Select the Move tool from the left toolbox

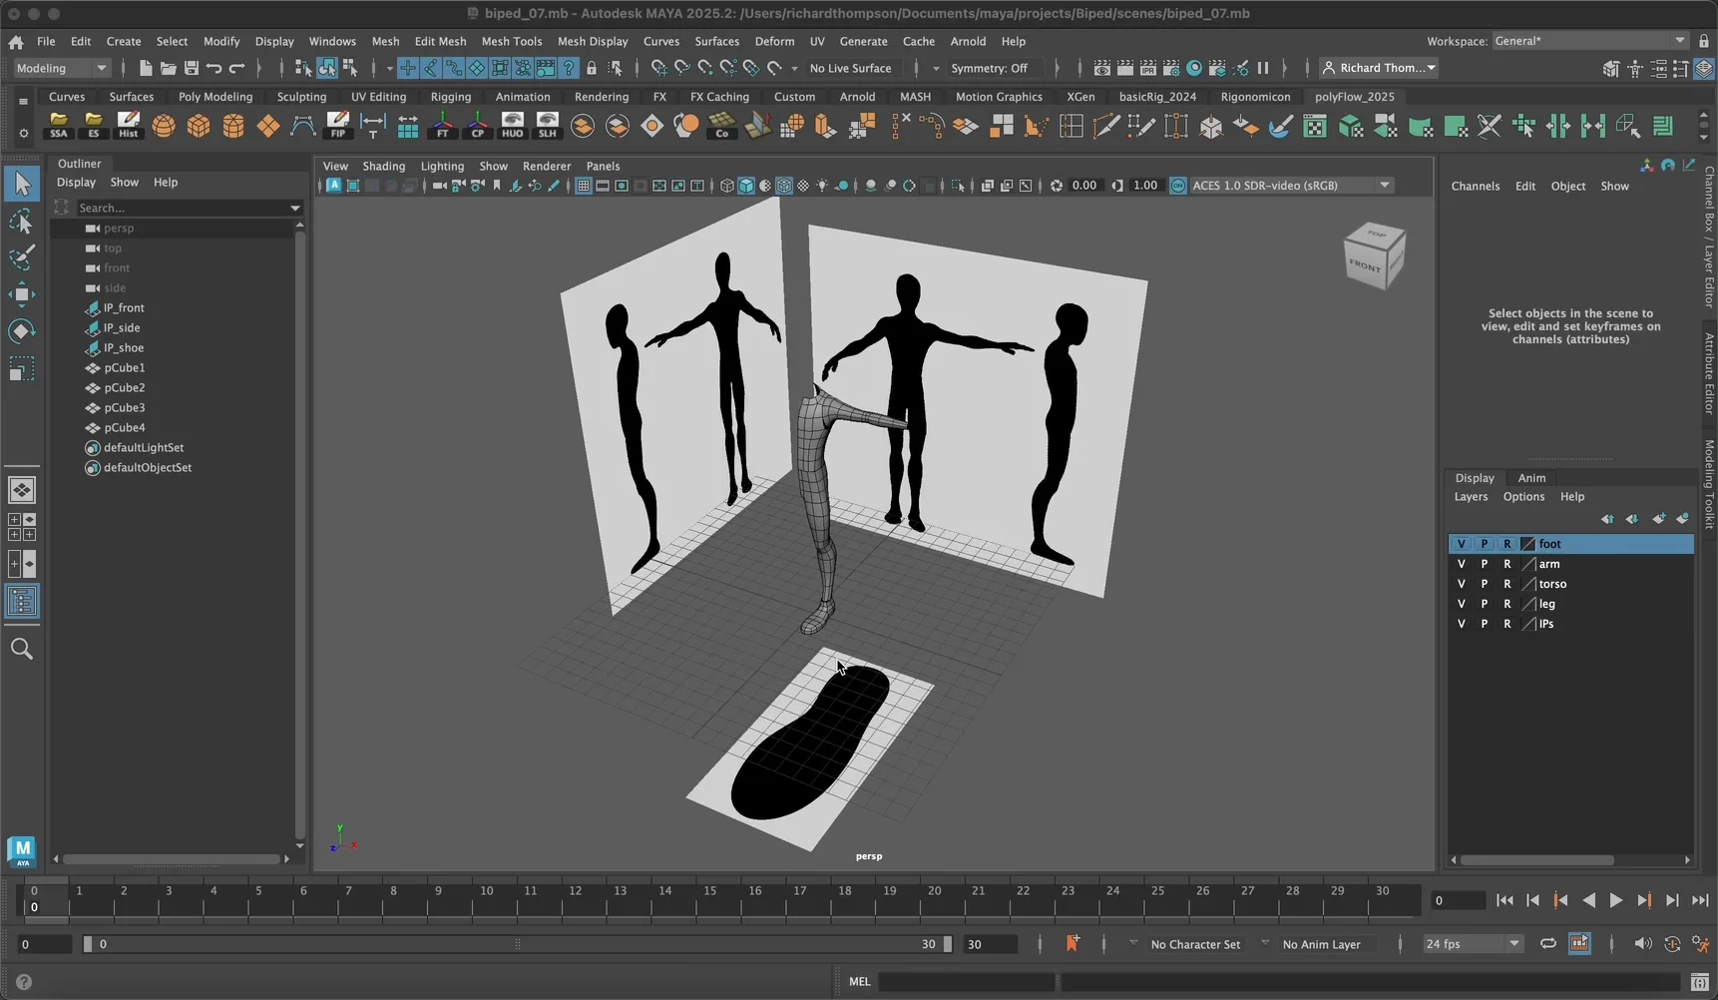tap(22, 293)
